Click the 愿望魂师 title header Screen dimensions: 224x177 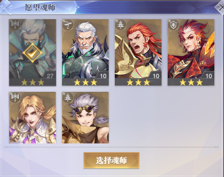pyautogui.click(x=40, y=7)
